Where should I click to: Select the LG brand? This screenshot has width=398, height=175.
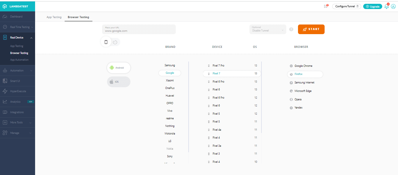pyautogui.click(x=170, y=141)
